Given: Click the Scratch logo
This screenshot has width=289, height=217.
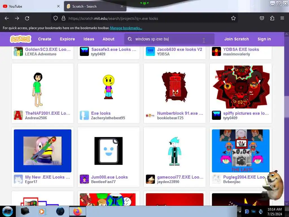Looking at the screenshot, I should point(20,39).
